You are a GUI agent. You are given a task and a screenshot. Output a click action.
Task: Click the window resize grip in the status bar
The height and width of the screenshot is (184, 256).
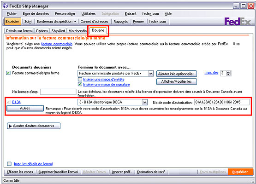[253, 181]
